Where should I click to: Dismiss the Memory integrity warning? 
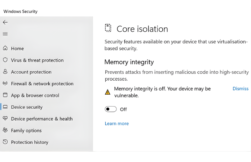[x=240, y=89]
